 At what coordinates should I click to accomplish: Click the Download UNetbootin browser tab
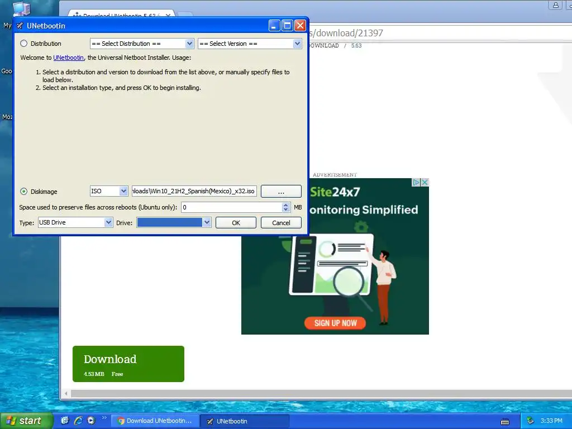coord(121,15)
